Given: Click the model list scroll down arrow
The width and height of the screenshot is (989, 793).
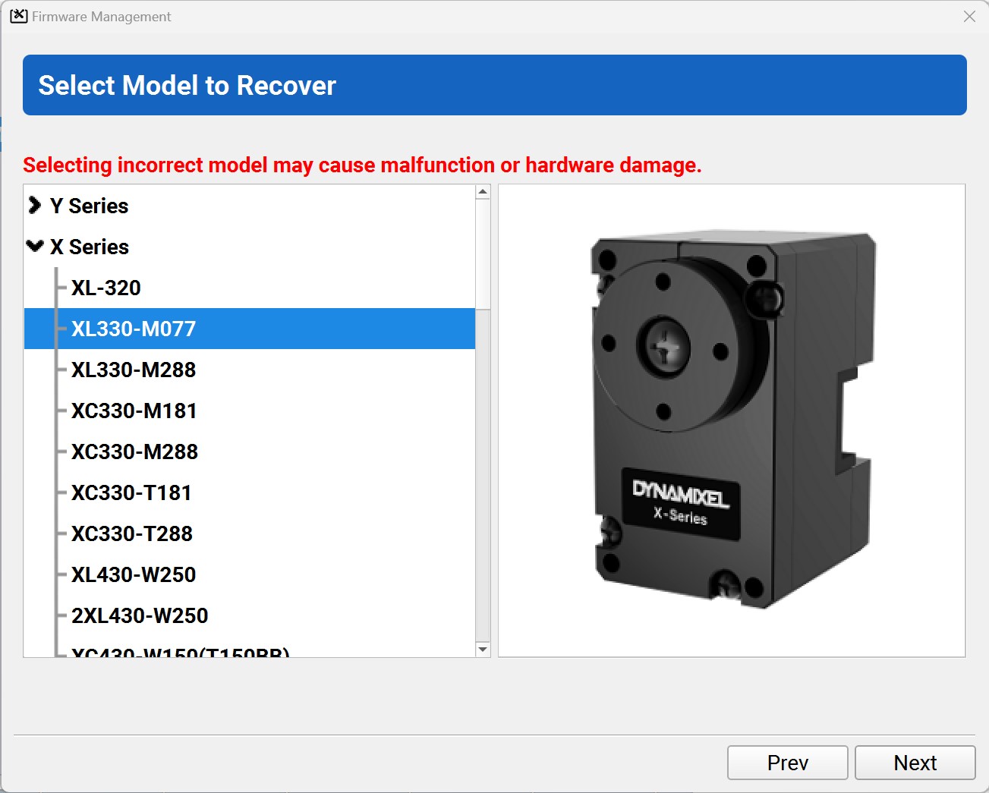Looking at the screenshot, I should pos(483,650).
